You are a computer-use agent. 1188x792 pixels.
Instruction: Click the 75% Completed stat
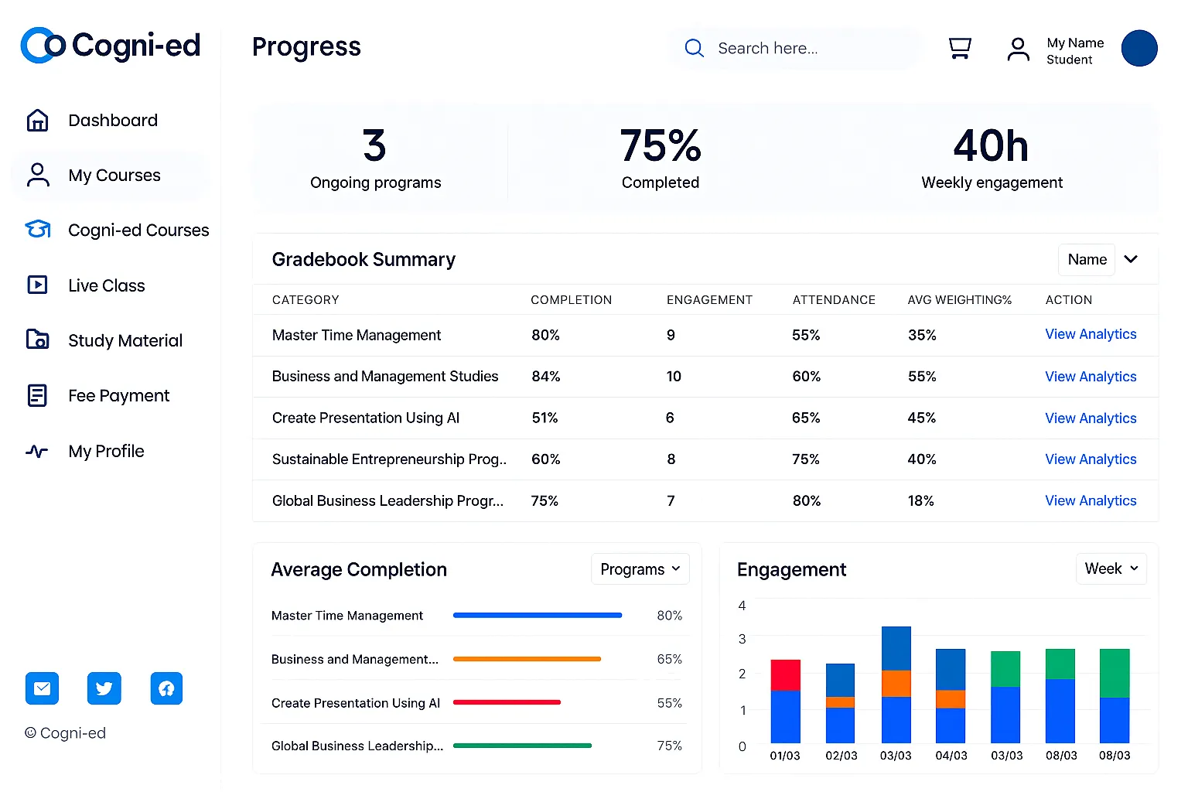[661, 159]
